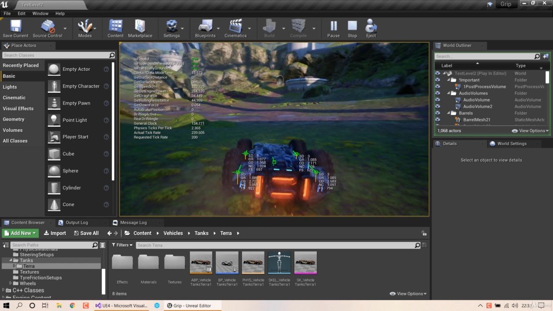Open the Filters dropdown in Content Browser
The width and height of the screenshot is (553, 311).
(123, 245)
